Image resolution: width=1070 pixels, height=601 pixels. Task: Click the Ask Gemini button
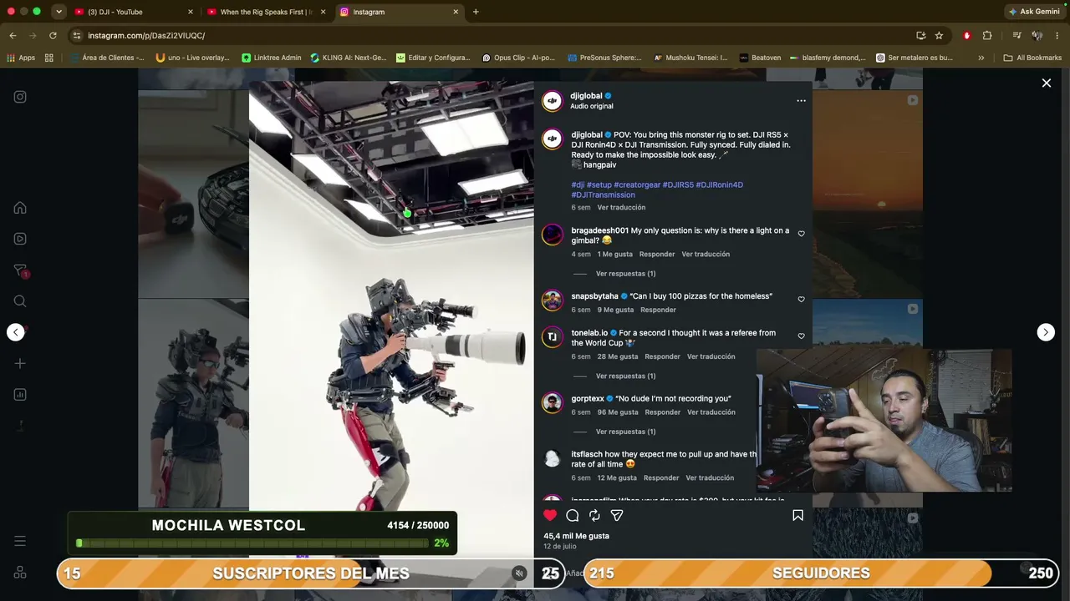(1034, 12)
